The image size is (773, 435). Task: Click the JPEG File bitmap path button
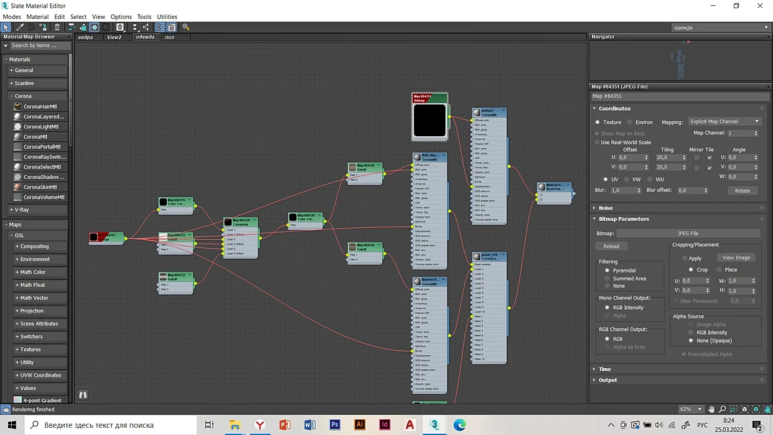(688, 233)
